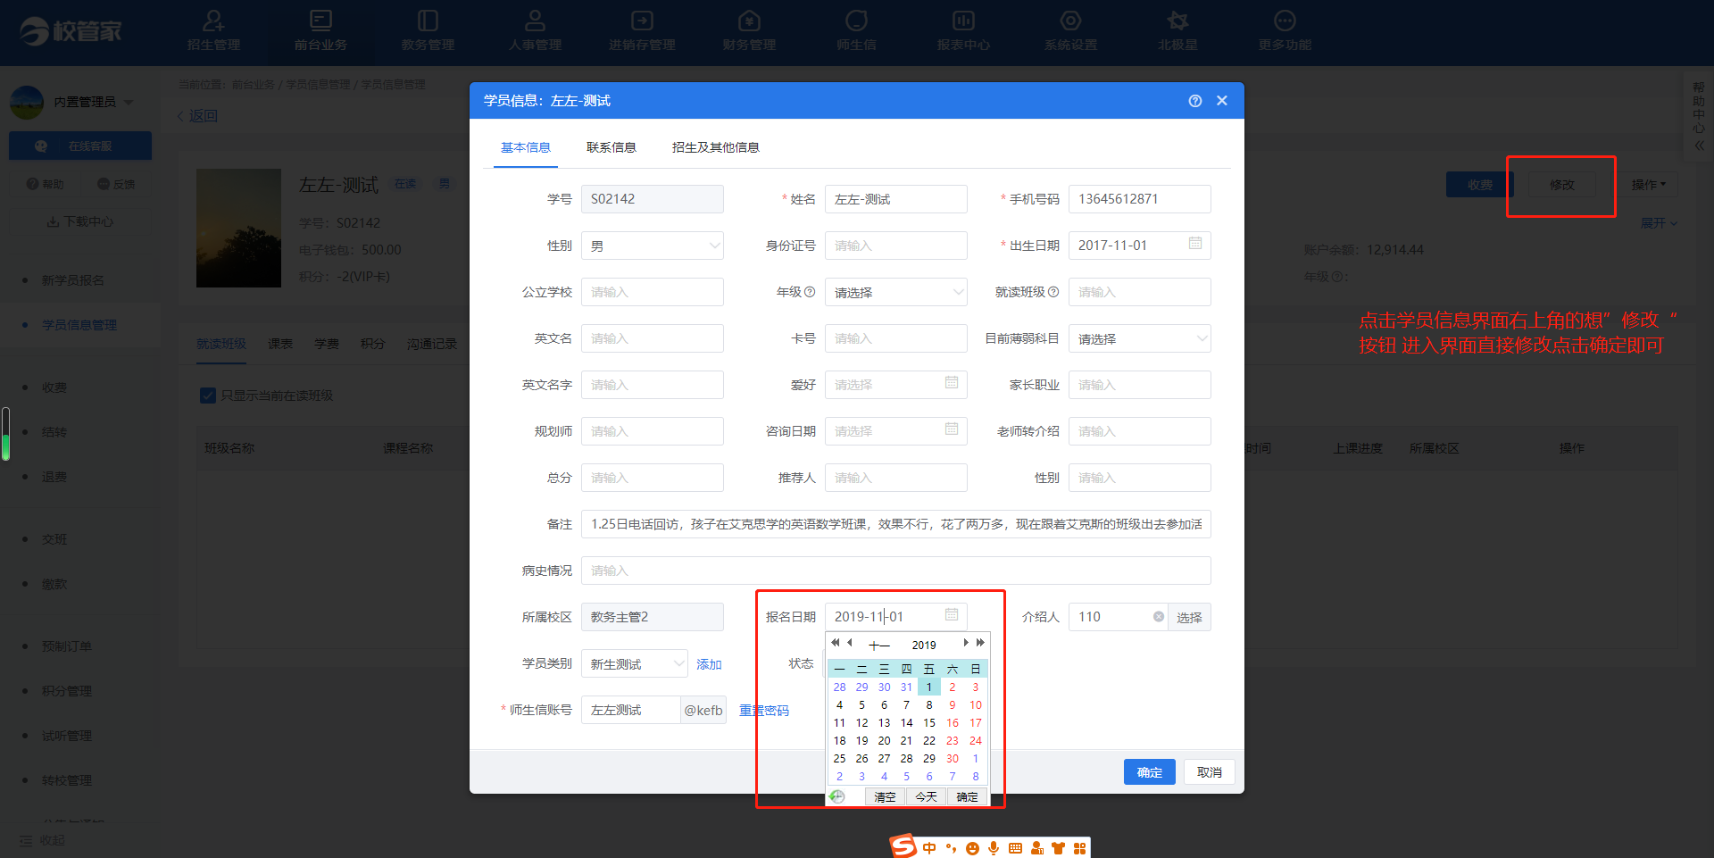Switch to the 联系信息 tab
1714x858 pixels.
click(612, 147)
